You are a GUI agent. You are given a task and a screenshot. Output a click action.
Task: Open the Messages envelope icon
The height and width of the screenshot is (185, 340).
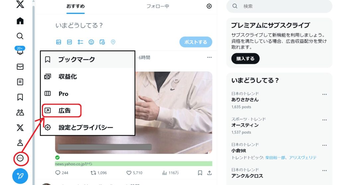20,66
